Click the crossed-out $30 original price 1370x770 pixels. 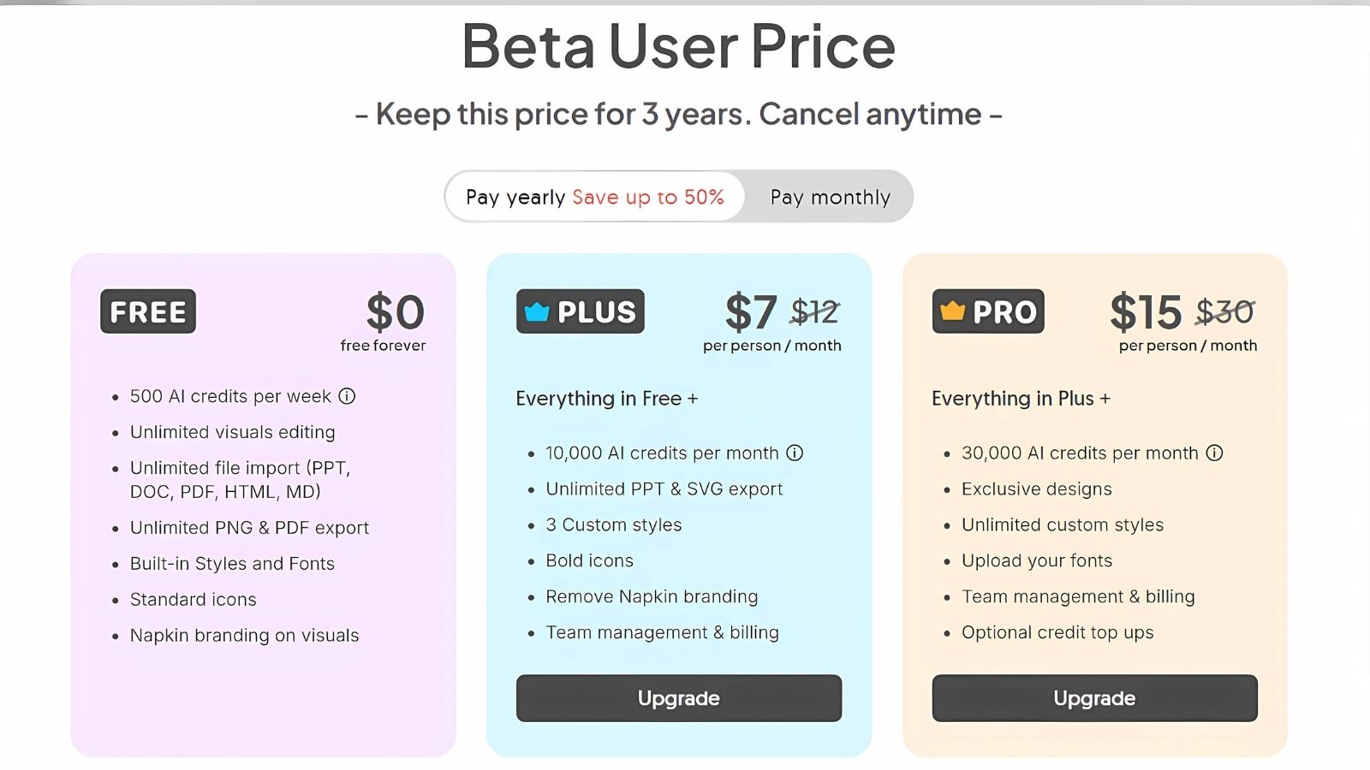(1225, 311)
